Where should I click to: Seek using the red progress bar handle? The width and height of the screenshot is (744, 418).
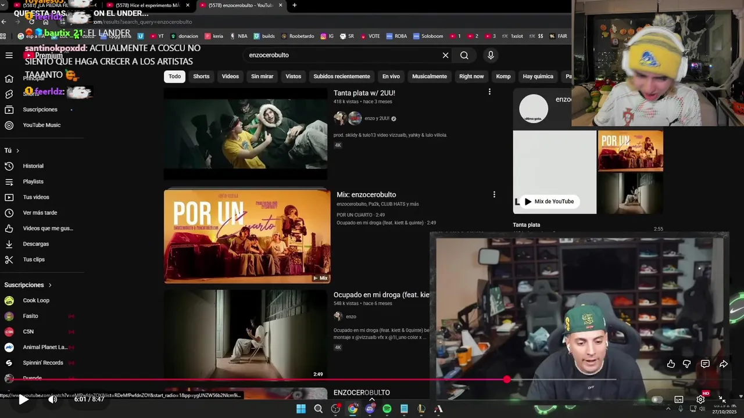pos(507,379)
